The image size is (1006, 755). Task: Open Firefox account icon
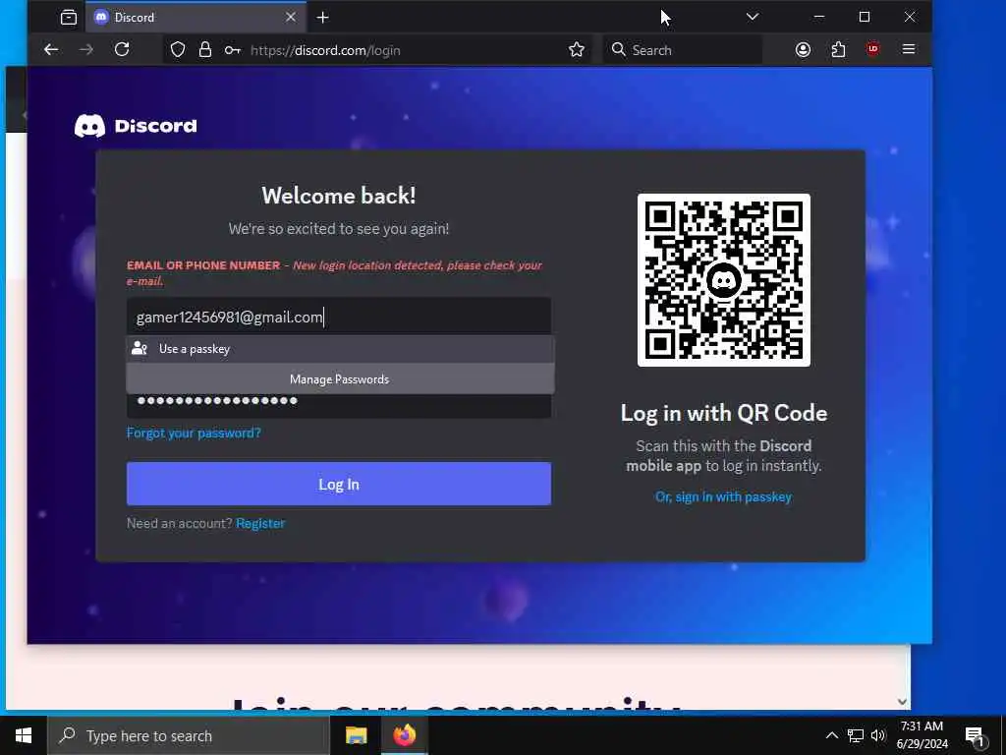click(x=803, y=49)
